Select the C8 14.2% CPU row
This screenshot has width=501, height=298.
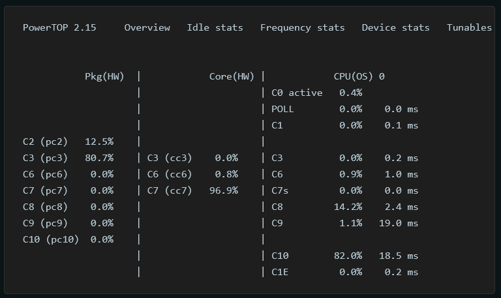[344, 207]
